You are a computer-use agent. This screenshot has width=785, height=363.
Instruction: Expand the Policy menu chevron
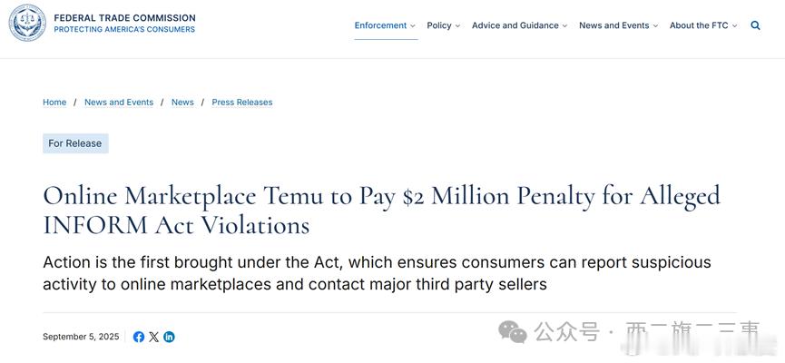pyautogui.click(x=457, y=26)
